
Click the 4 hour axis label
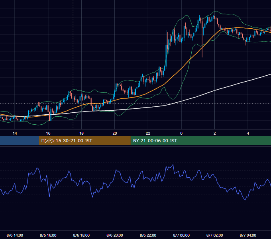(248, 133)
